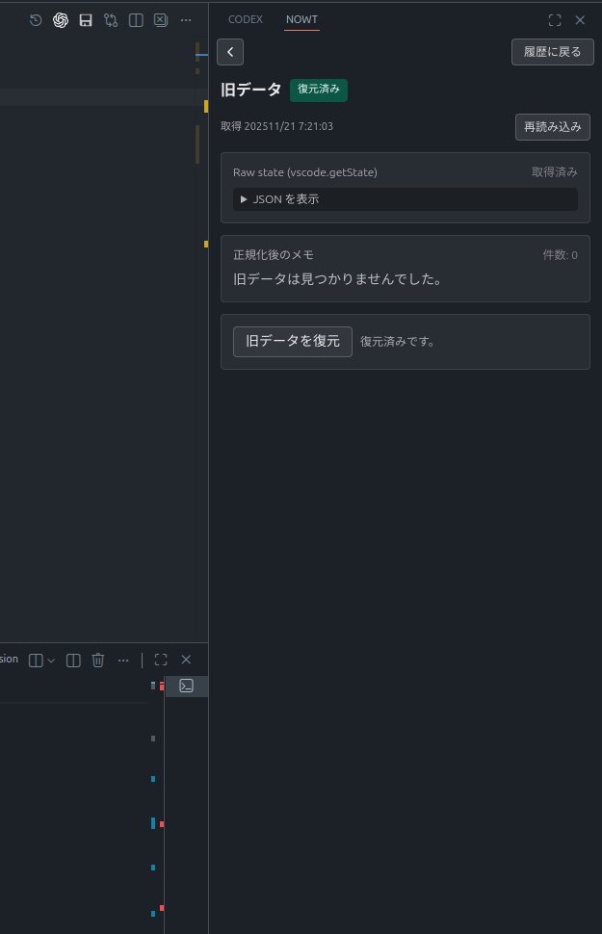602x934 pixels.
Task: Open the compare changes icon
Action: [111, 20]
